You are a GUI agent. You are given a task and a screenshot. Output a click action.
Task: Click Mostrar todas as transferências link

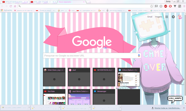167,108
